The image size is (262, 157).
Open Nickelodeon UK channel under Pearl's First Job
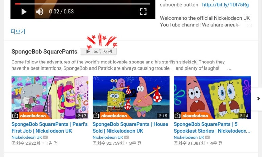27,137
